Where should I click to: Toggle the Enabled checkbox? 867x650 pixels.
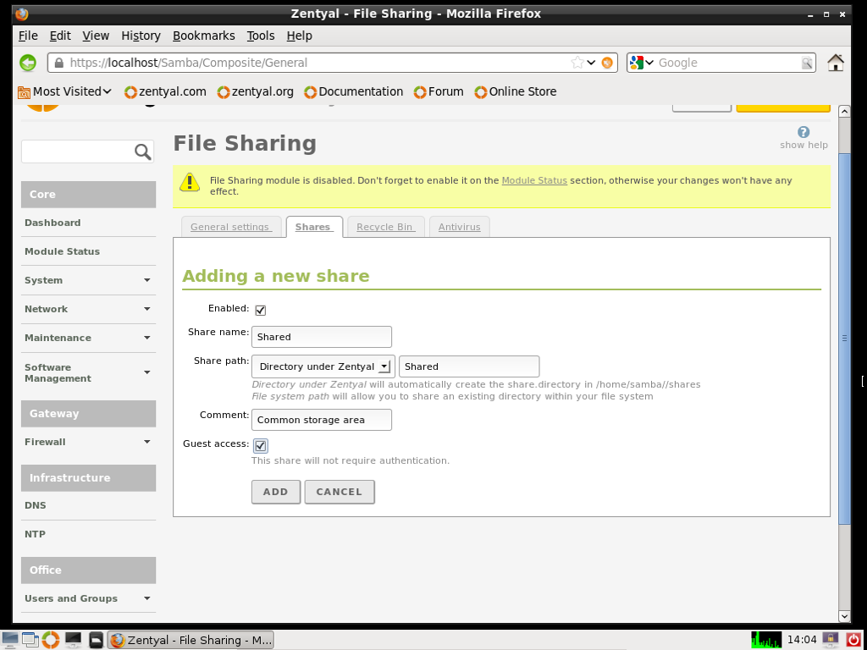click(261, 310)
